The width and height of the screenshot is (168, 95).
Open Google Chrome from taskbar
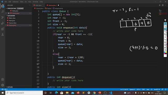point(94,93)
